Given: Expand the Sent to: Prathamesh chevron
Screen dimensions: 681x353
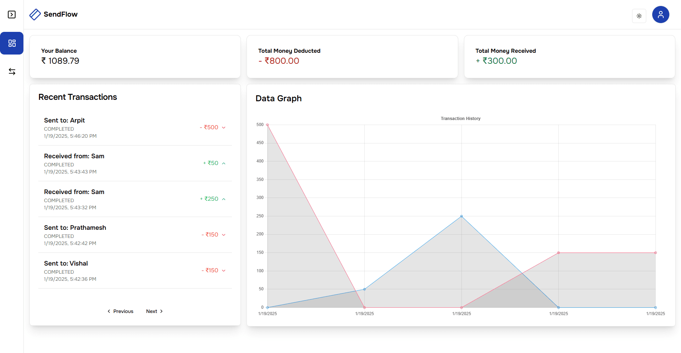Looking at the screenshot, I should coord(224,235).
